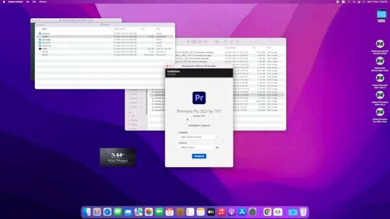Select the Adobe Premiere Pro 2021 desktop icon
Screen dimensions: 390x219
[380, 112]
